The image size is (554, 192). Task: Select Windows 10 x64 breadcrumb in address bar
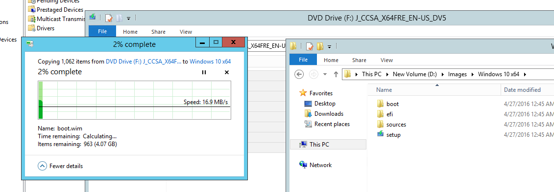[499, 74]
